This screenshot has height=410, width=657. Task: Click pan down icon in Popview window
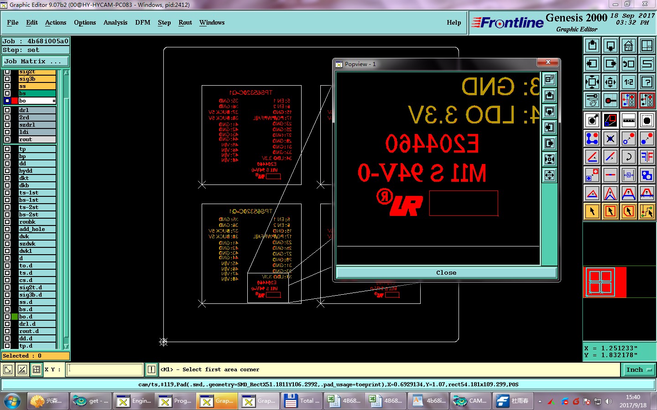click(x=550, y=112)
